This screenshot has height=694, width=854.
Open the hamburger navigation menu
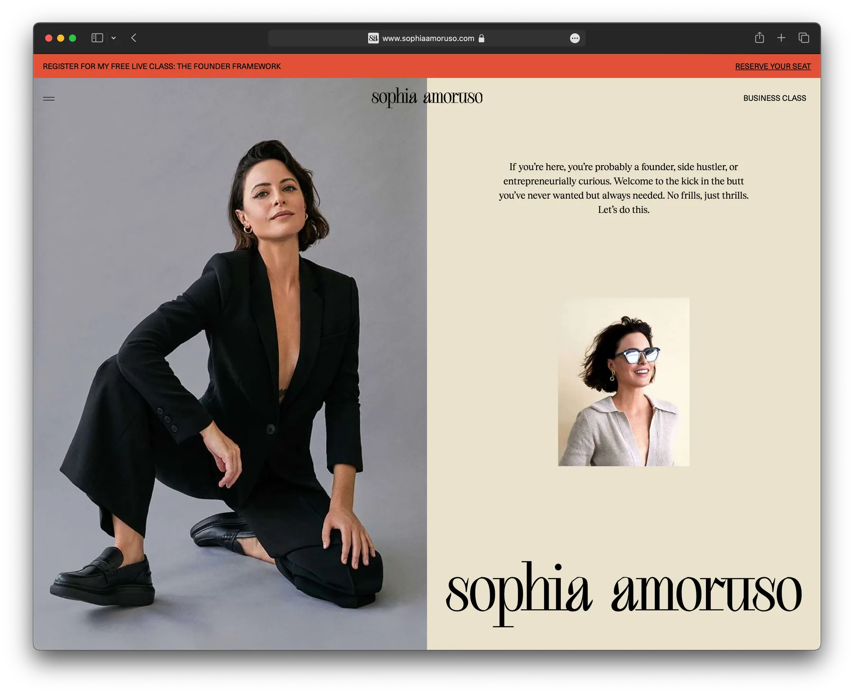point(49,98)
